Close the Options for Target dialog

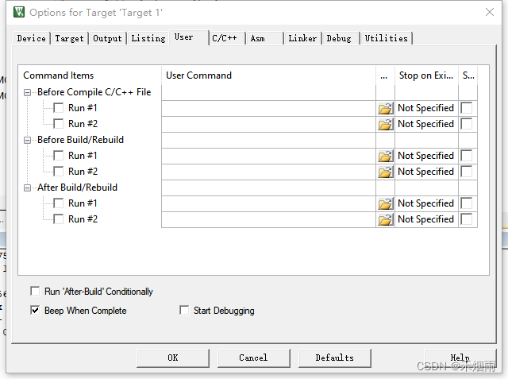click(x=489, y=12)
